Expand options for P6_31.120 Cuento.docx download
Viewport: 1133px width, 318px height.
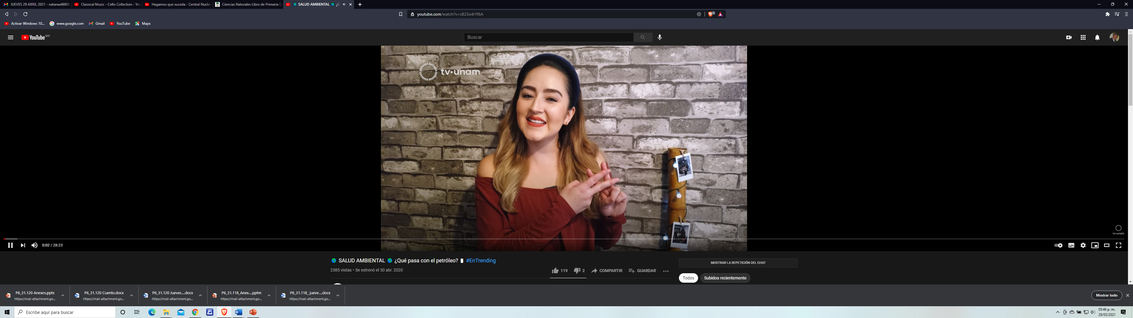(132, 296)
